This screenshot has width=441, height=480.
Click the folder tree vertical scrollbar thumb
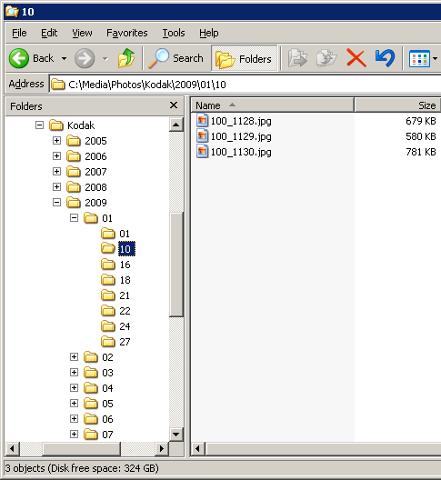coord(176,265)
